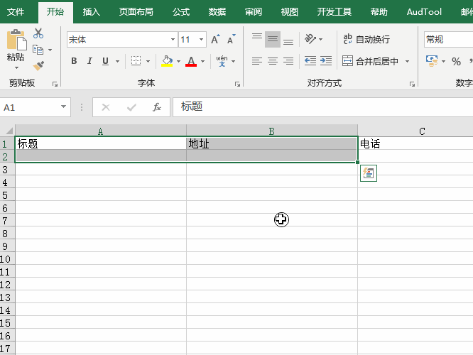
Task: Select row 5 header
Action: [7, 195]
